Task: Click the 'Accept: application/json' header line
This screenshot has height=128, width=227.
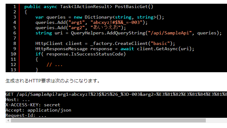Action: point(38,110)
